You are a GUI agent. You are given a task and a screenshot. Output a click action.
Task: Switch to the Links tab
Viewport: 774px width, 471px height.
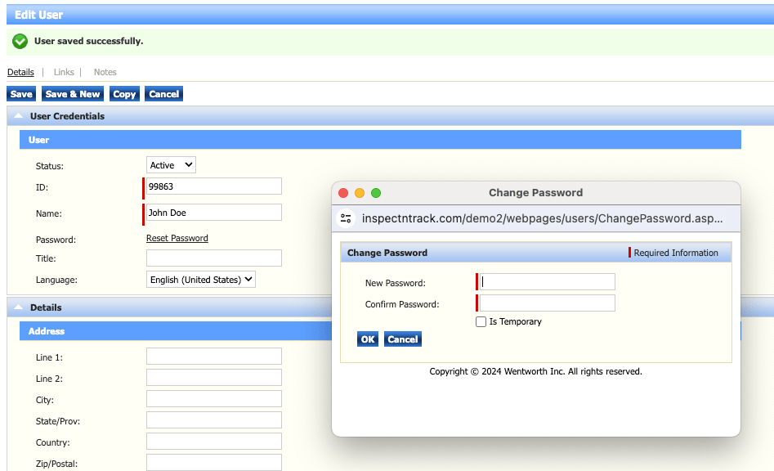coord(63,72)
